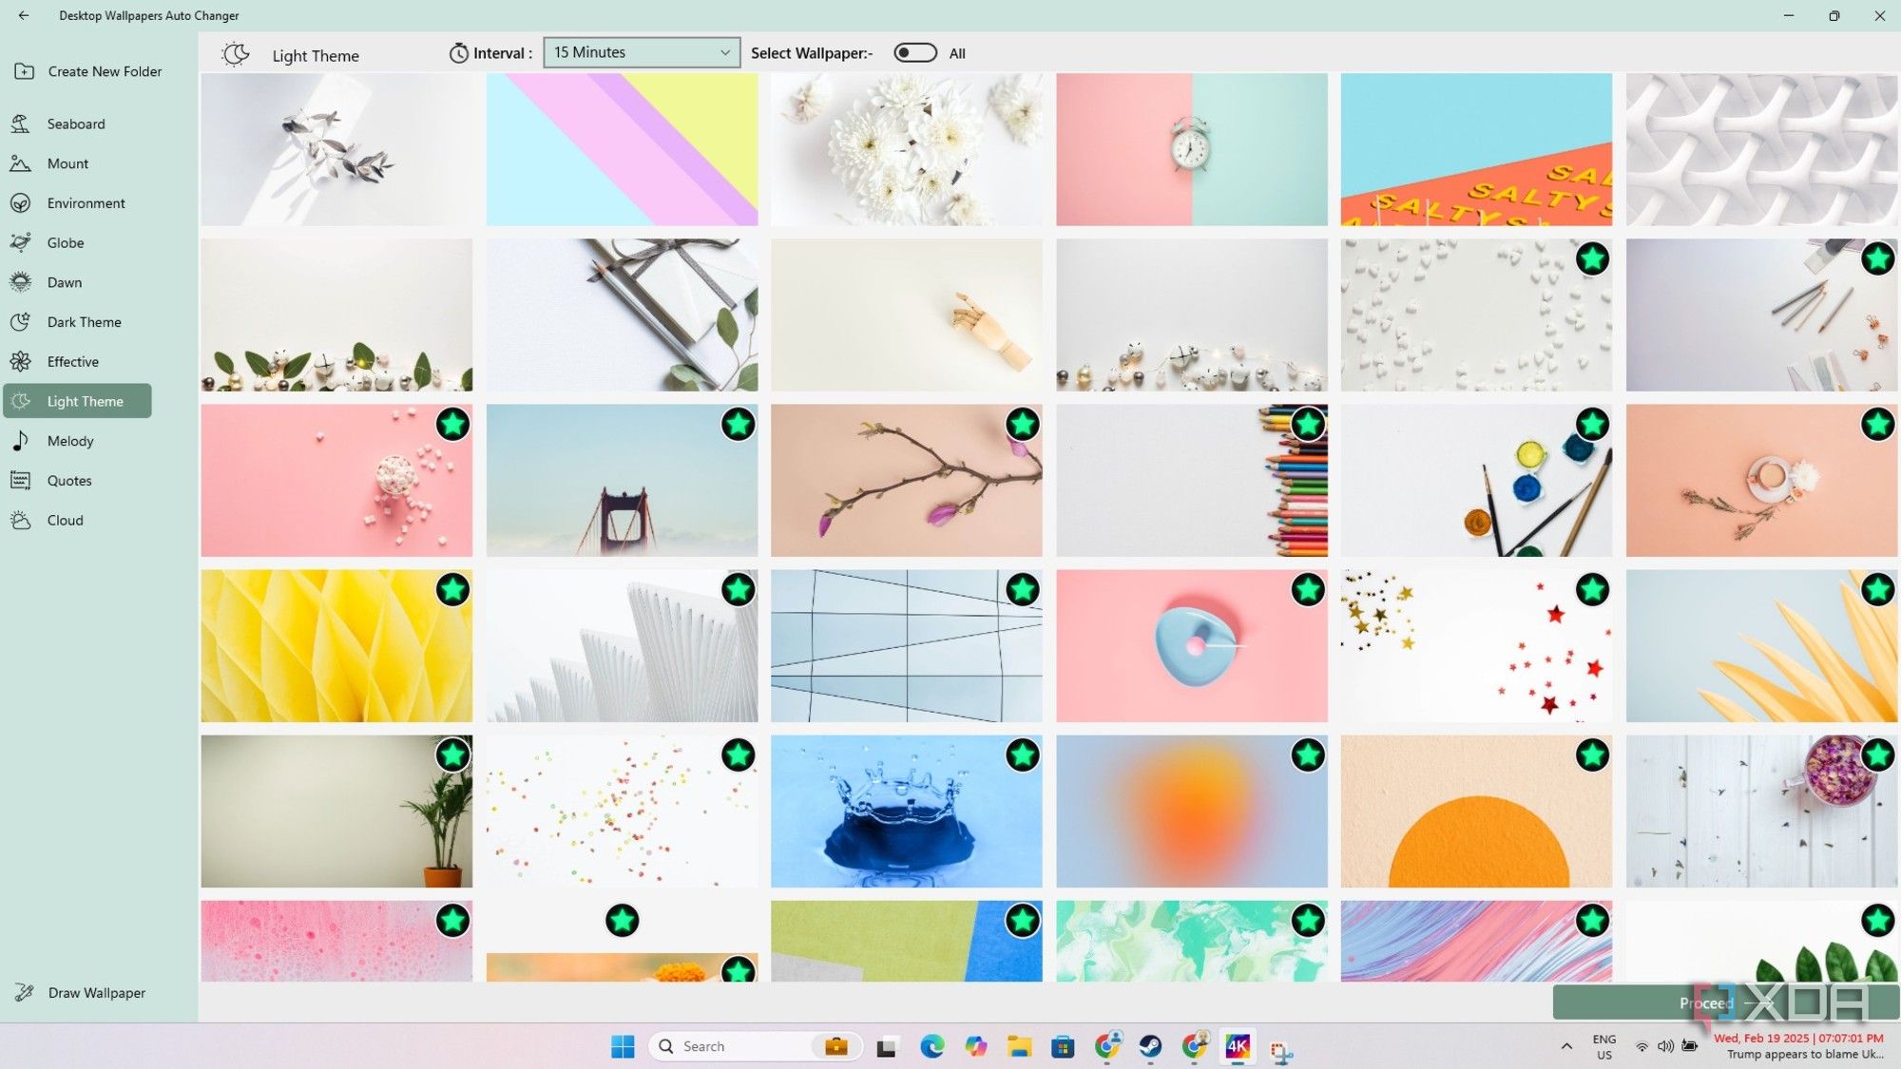Select the wooden hand mannequin wallpaper
Image resolution: width=1901 pixels, height=1069 pixels.
coord(906,315)
